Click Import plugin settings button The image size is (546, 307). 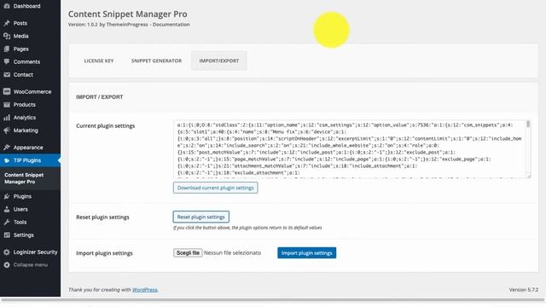tap(307, 252)
